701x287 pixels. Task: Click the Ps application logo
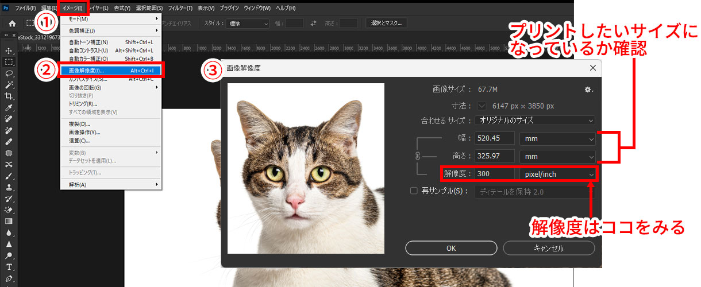pyautogui.click(x=6, y=8)
